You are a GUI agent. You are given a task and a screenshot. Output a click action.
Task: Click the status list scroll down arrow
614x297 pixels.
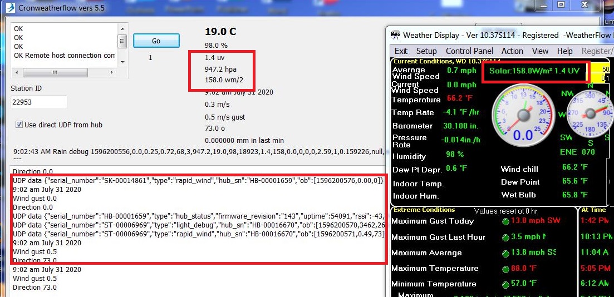pos(122,62)
